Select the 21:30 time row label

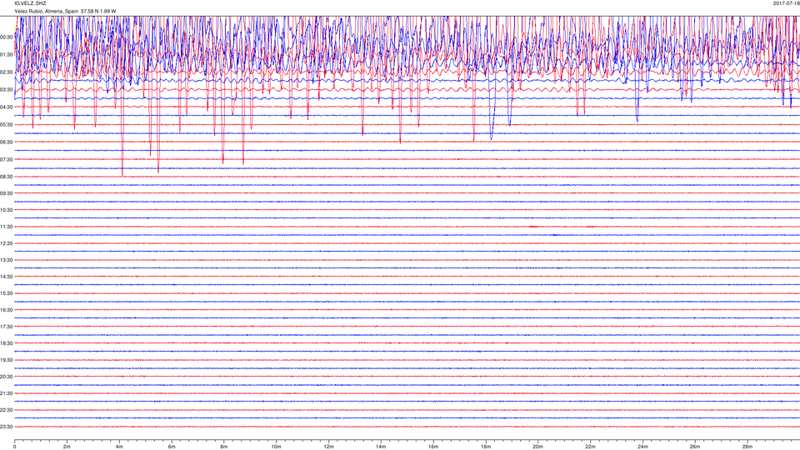6,393
